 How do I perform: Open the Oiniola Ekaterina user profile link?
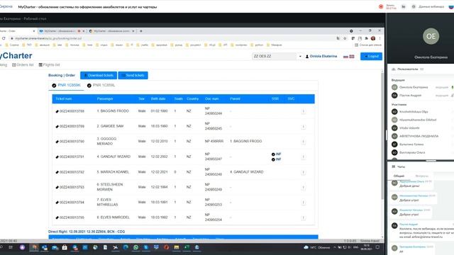(321, 57)
